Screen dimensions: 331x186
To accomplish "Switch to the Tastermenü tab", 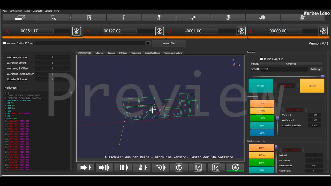I will (x=136, y=53).
